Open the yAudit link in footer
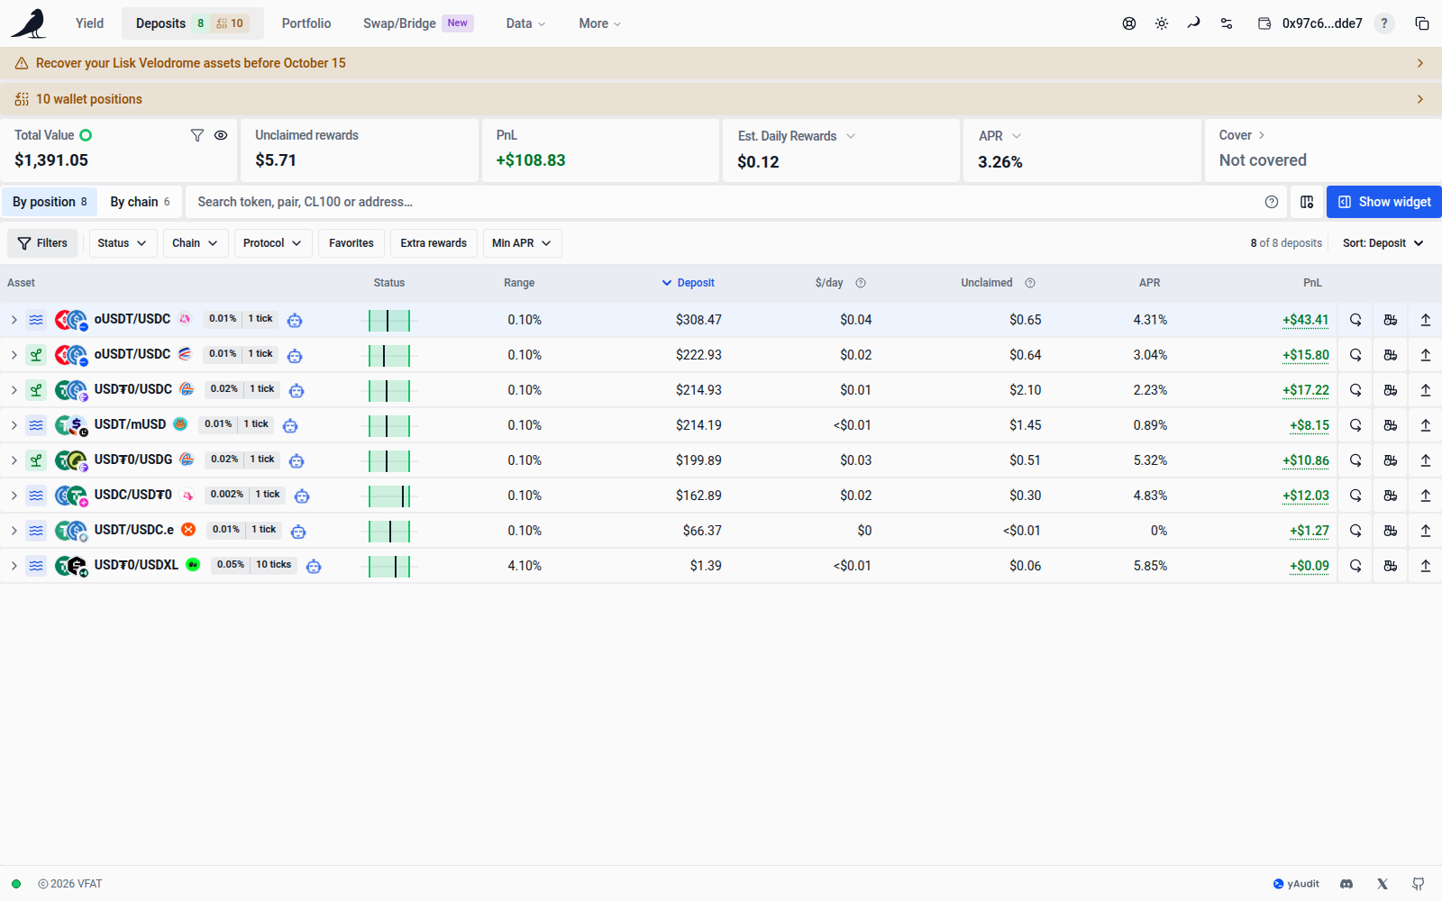The image size is (1442, 901). click(x=1296, y=884)
